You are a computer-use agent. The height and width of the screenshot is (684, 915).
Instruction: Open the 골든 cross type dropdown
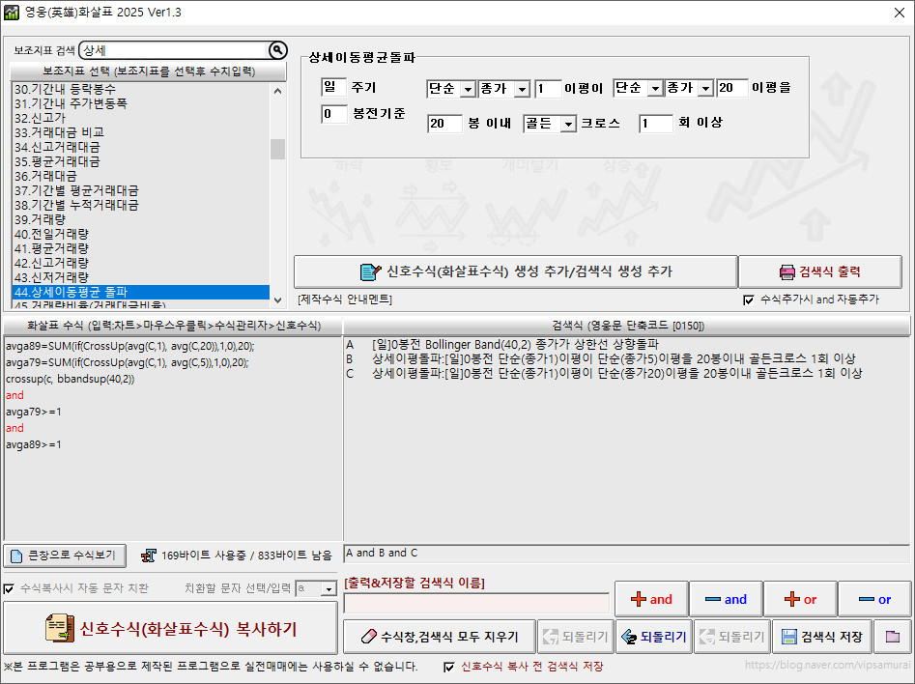[568, 124]
